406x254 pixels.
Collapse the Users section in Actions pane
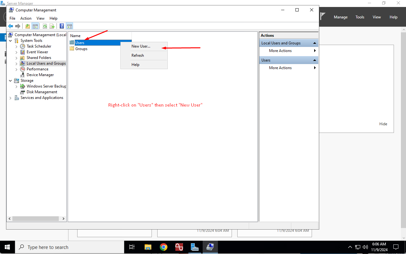pyautogui.click(x=315, y=60)
